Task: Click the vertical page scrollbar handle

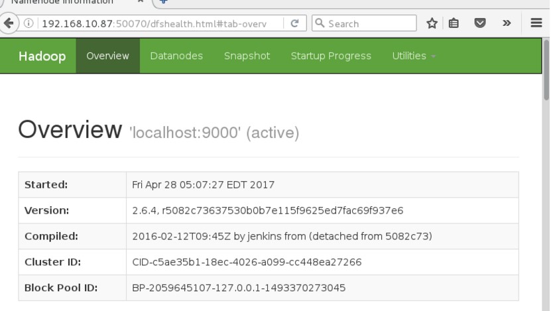Action: pos(546,70)
